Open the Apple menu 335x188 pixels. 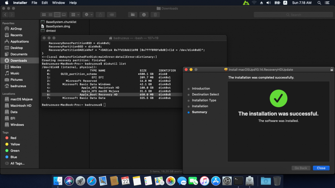(x=7, y=3)
